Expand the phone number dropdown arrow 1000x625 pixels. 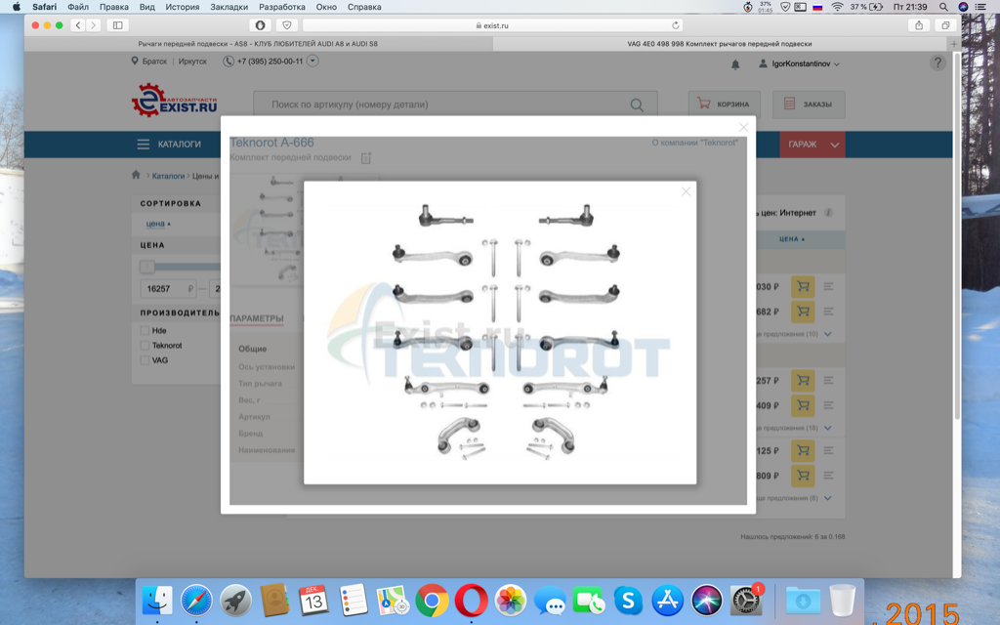pos(312,62)
